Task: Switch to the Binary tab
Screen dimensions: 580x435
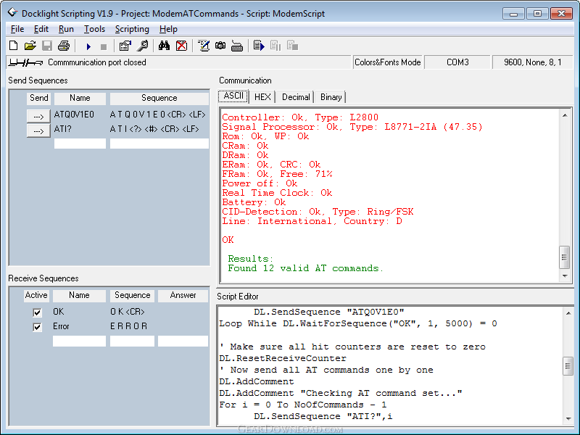Action: click(331, 97)
